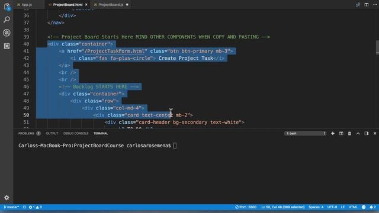The height and width of the screenshot is (213, 379).
Task: Open notifications bell in status bar
Action: [372, 207]
